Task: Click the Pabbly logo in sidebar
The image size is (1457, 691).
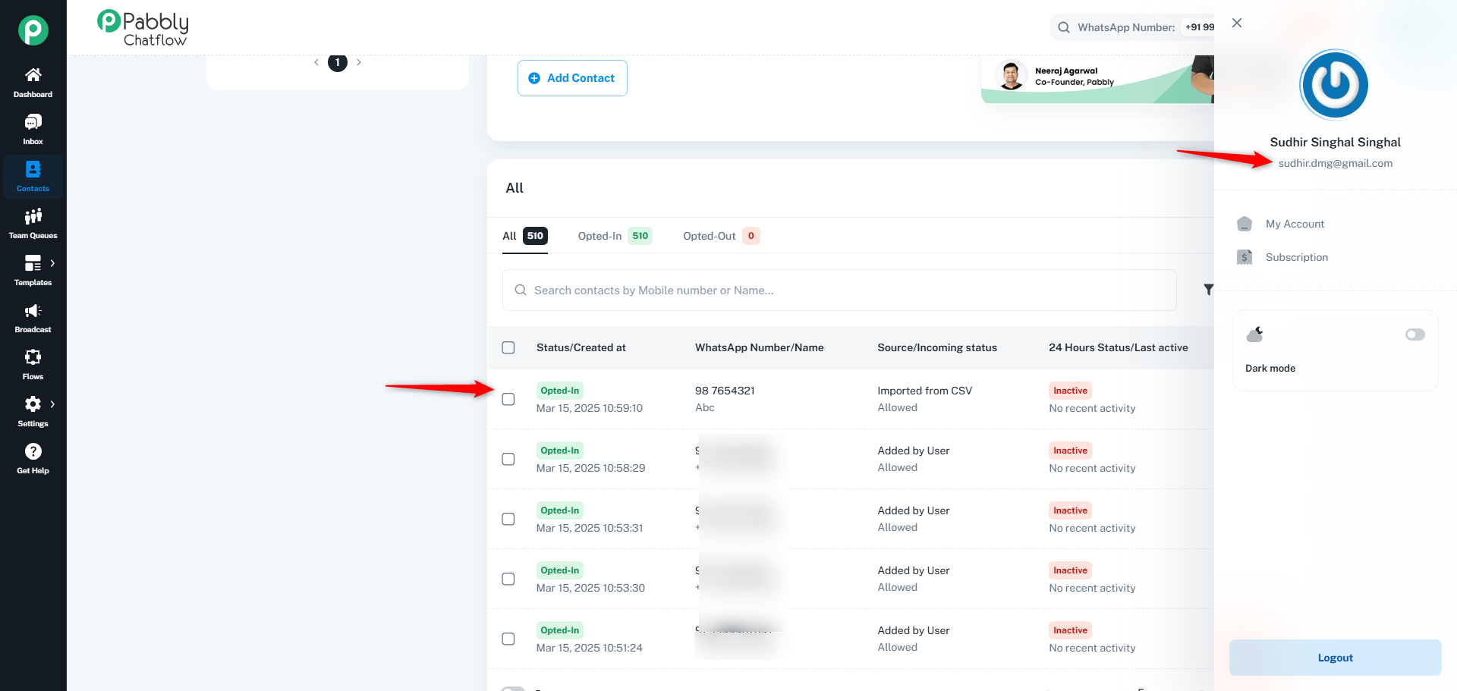Action: point(33,30)
